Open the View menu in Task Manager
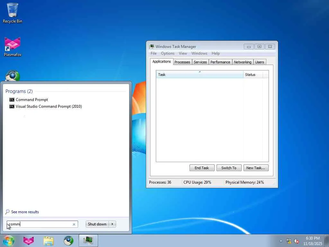329x247 pixels. coord(183,53)
